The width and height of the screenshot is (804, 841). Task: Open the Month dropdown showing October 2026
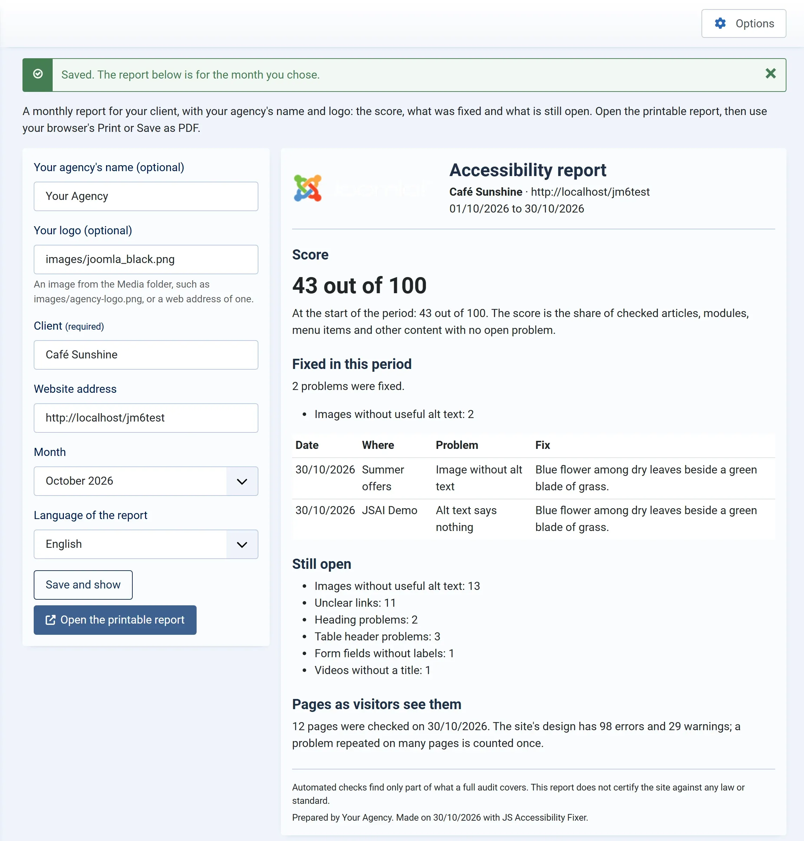click(x=146, y=481)
